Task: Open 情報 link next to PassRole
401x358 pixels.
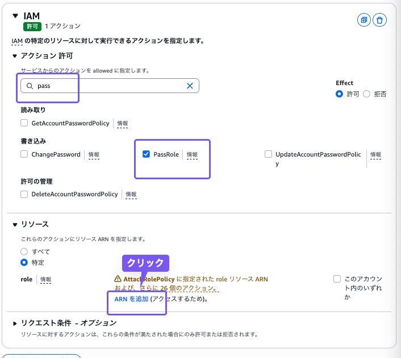Action: tap(192, 155)
